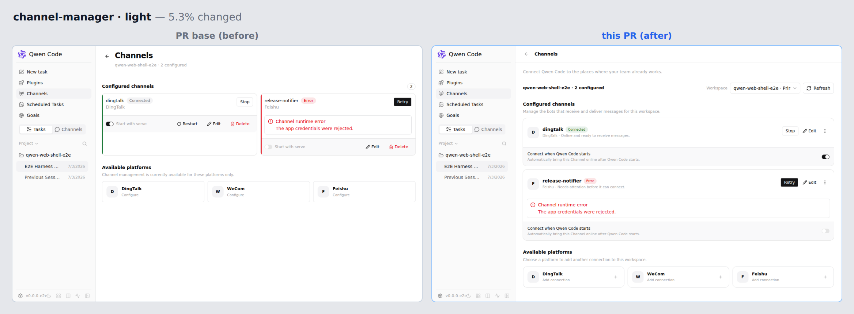Edit the dingtalk channel, after panel
Screen dimensions: 854x314
809,131
